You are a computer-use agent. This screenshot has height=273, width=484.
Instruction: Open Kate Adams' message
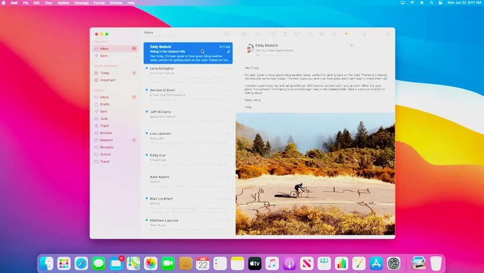[188, 183]
